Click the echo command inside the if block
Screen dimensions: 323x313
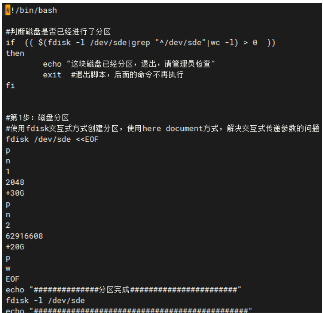(52, 64)
